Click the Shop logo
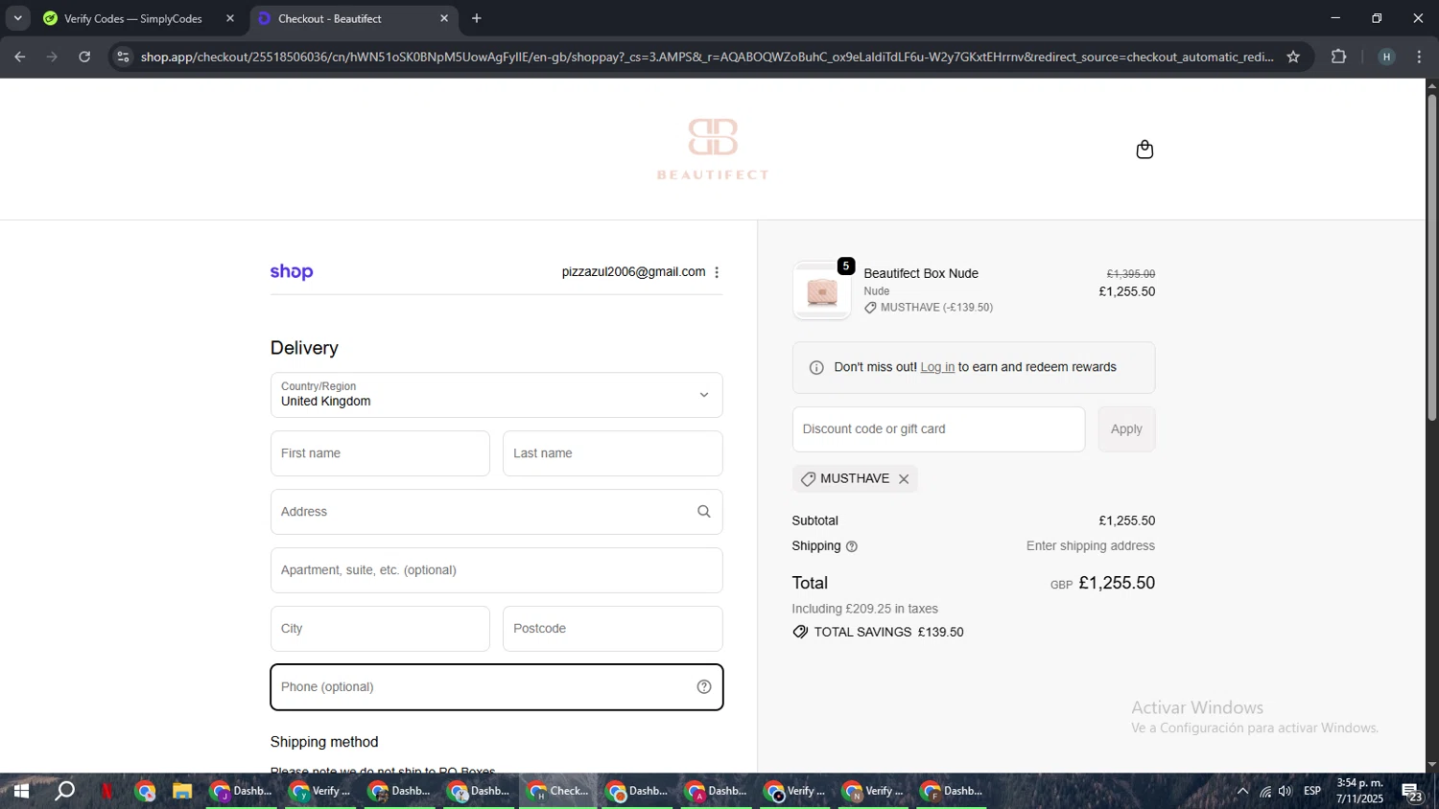 (292, 272)
